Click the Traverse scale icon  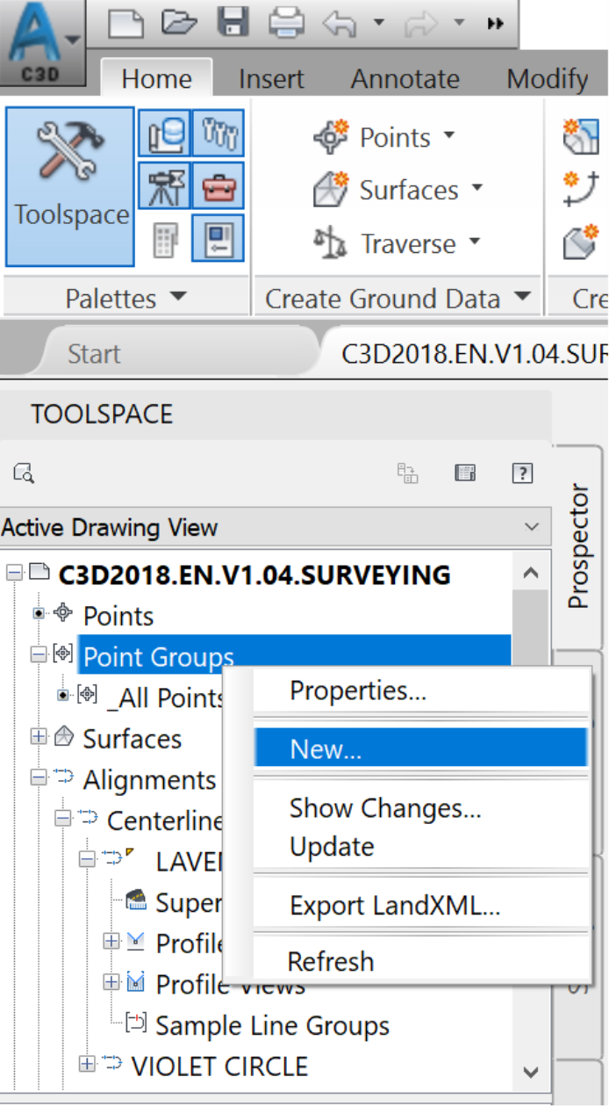tap(331, 242)
